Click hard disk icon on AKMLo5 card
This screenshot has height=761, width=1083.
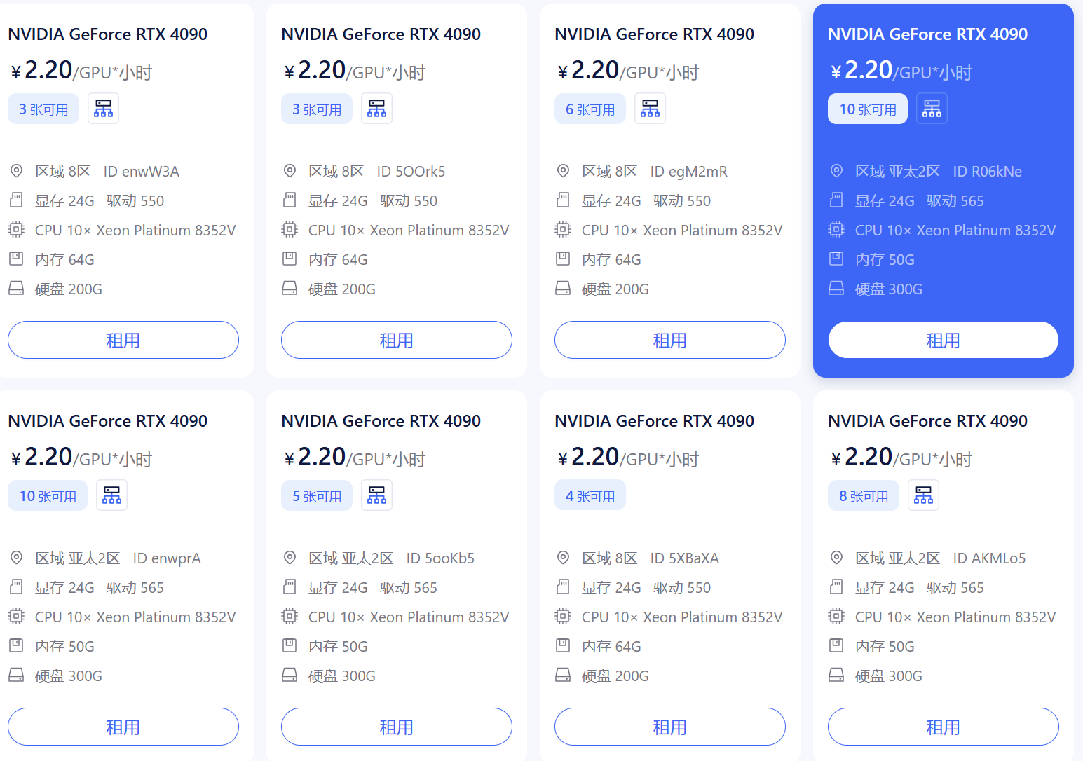click(x=836, y=675)
